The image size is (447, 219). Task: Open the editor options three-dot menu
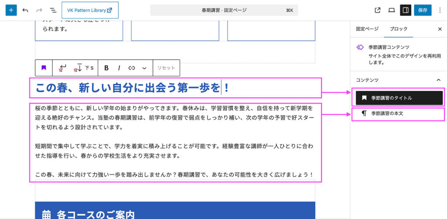point(440,10)
